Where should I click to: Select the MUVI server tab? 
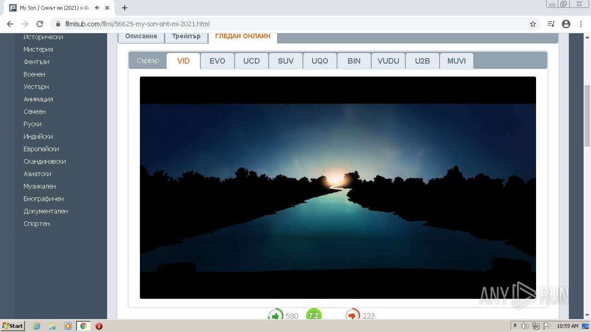(457, 61)
